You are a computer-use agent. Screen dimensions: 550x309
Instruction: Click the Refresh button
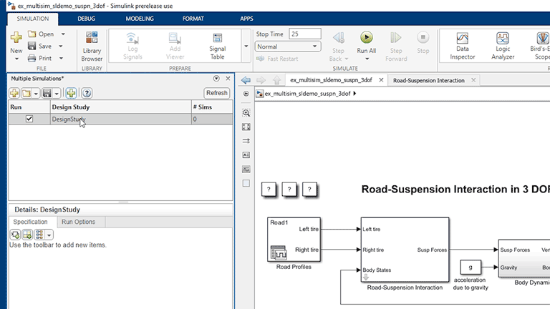[216, 93]
